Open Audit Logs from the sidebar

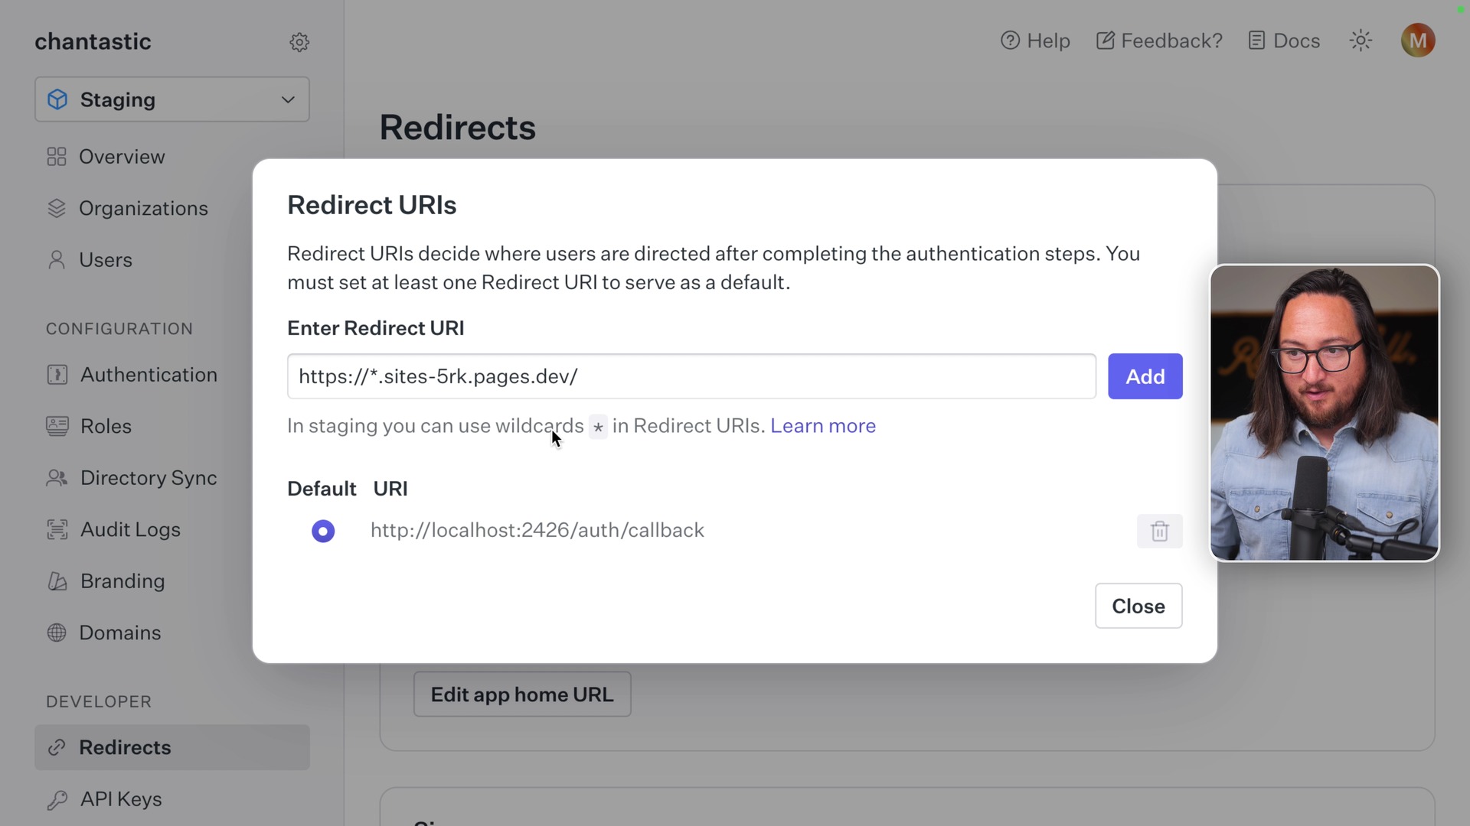[129, 529]
